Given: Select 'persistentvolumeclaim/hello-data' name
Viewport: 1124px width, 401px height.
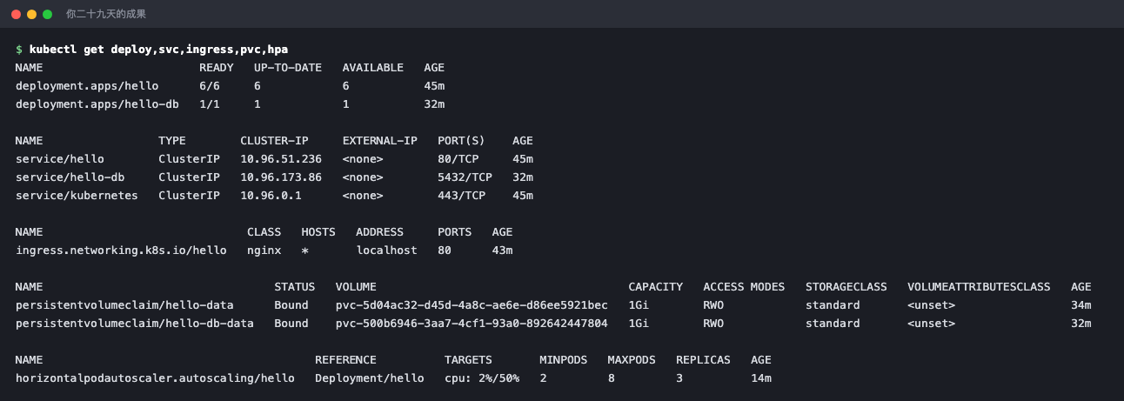Looking at the screenshot, I should pyautogui.click(x=124, y=305).
